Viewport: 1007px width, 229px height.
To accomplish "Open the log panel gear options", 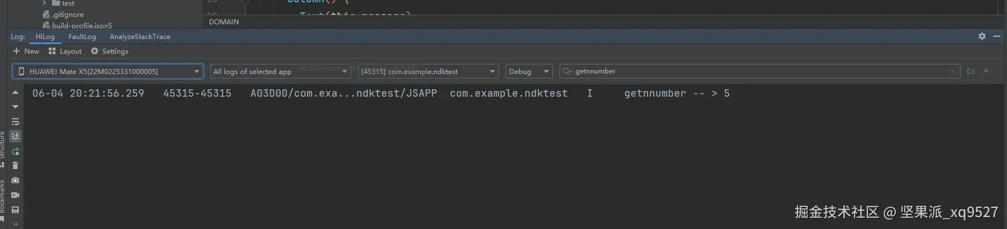I will 982,36.
